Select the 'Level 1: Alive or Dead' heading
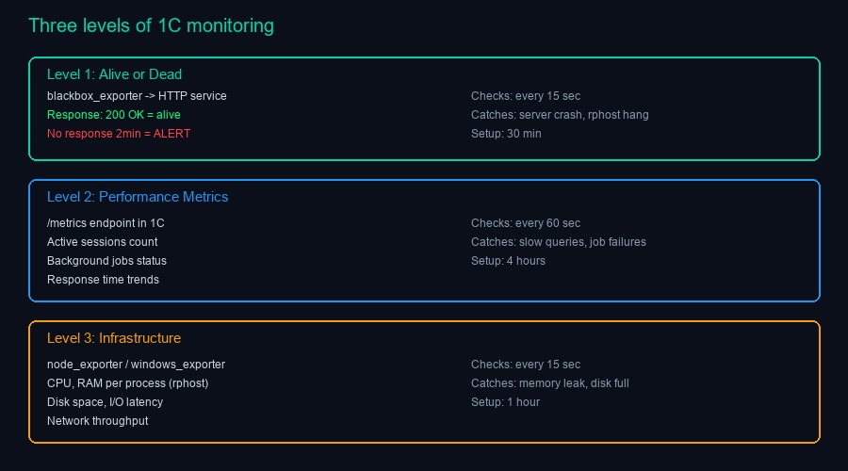 point(114,74)
